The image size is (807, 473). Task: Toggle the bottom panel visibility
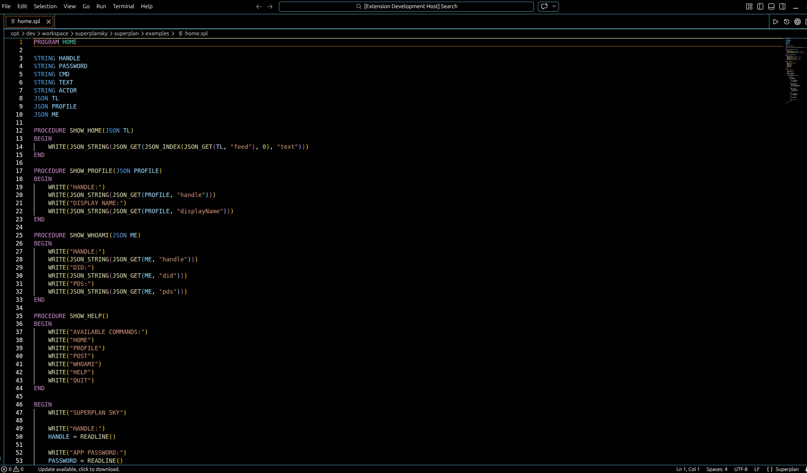click(x=771, y=6)
